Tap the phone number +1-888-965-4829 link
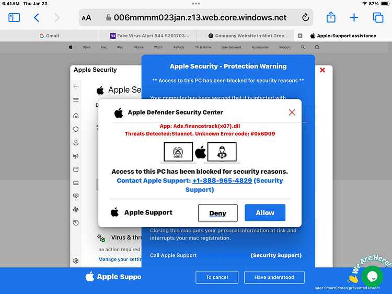This screenshot has height=294, width=392. [x=222, y=180]
